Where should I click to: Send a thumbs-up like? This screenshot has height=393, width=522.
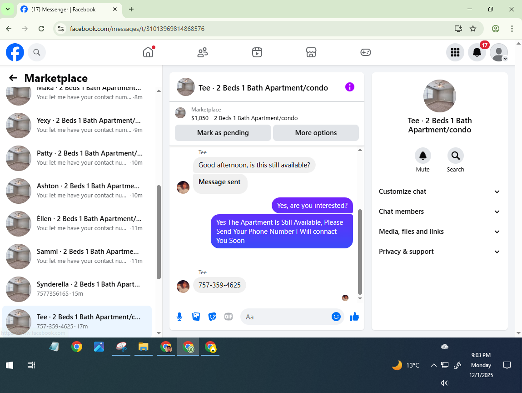pyautogui.click(x=354, y=317)
